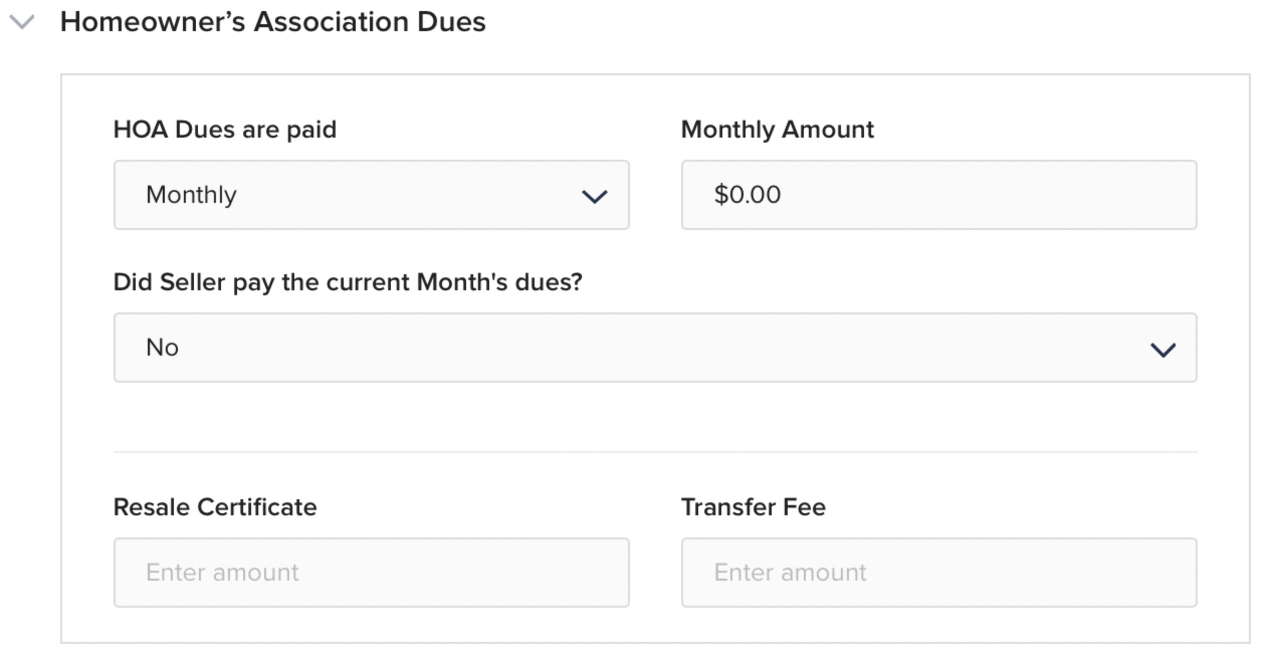Click the Homeowner's Association Dues heading
The width and height of the screenshot is (1273, 666).
pos(273,22)
